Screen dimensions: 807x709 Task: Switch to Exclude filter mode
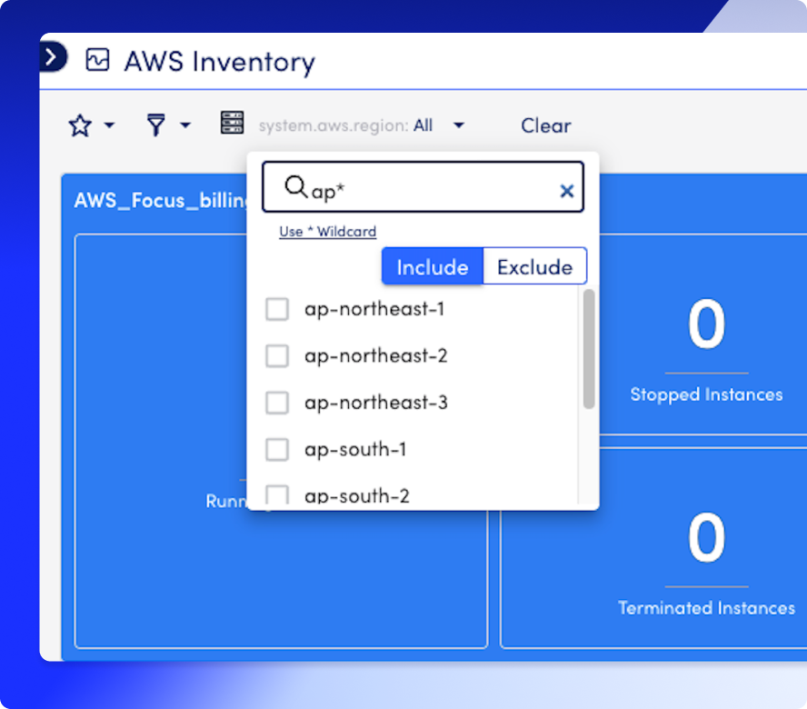coord(534,266)
